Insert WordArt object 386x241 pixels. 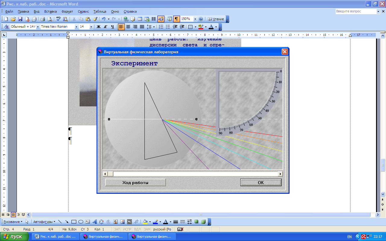coord(94,222)
